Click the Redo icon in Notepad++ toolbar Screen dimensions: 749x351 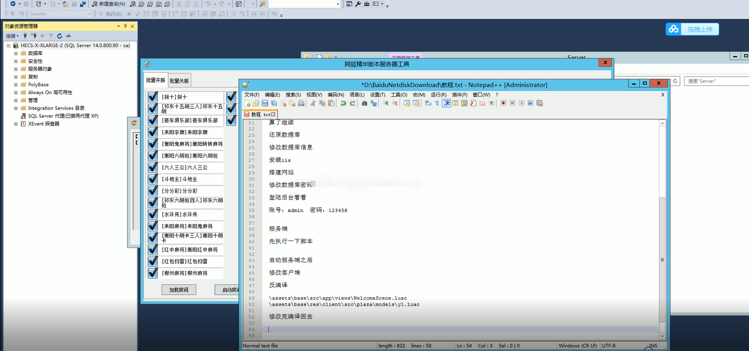tap(352, 103)
